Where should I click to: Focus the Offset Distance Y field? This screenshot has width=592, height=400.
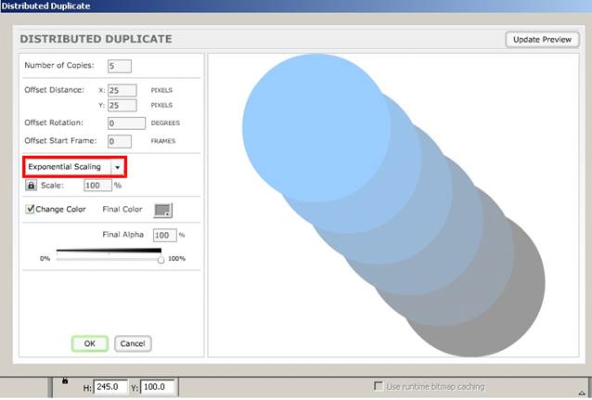click(122, 106)
